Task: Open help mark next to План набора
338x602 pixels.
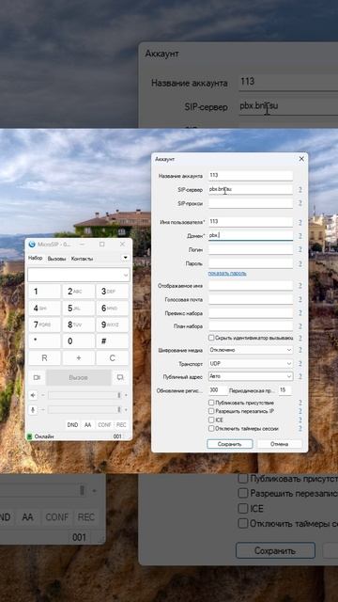Action: (x=300, y=326)
